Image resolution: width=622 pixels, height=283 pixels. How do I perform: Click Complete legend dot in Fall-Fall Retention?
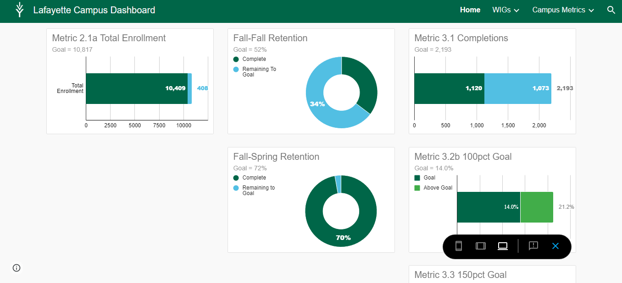tap(236, 59)
